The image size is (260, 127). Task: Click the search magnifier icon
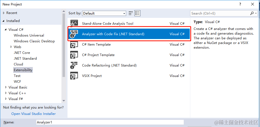[x=252, y=13]
